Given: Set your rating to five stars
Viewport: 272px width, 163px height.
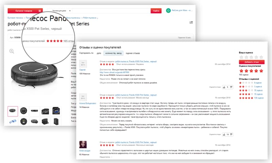Looking at the screenshot, I should tap(261, 57).
